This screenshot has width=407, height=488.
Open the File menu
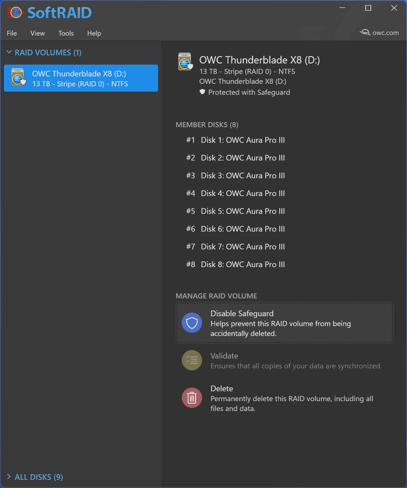click(12, 33)
